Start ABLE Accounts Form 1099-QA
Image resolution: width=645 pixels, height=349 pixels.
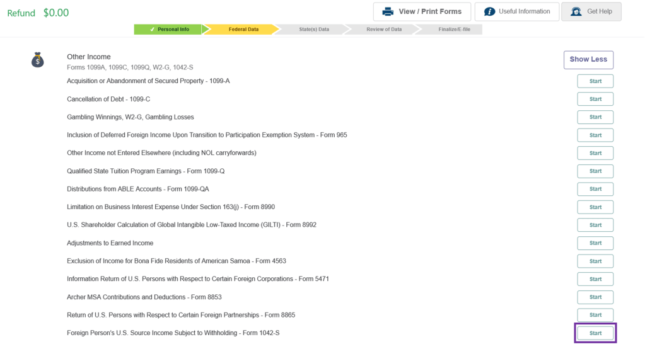click(x=595, y=189)
